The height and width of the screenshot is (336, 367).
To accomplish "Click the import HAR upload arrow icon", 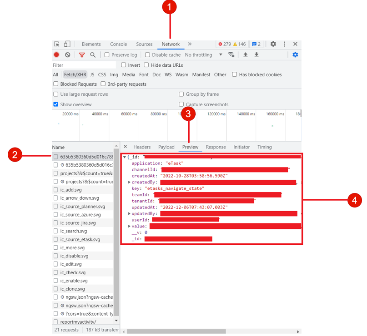I will pos(246,55).
